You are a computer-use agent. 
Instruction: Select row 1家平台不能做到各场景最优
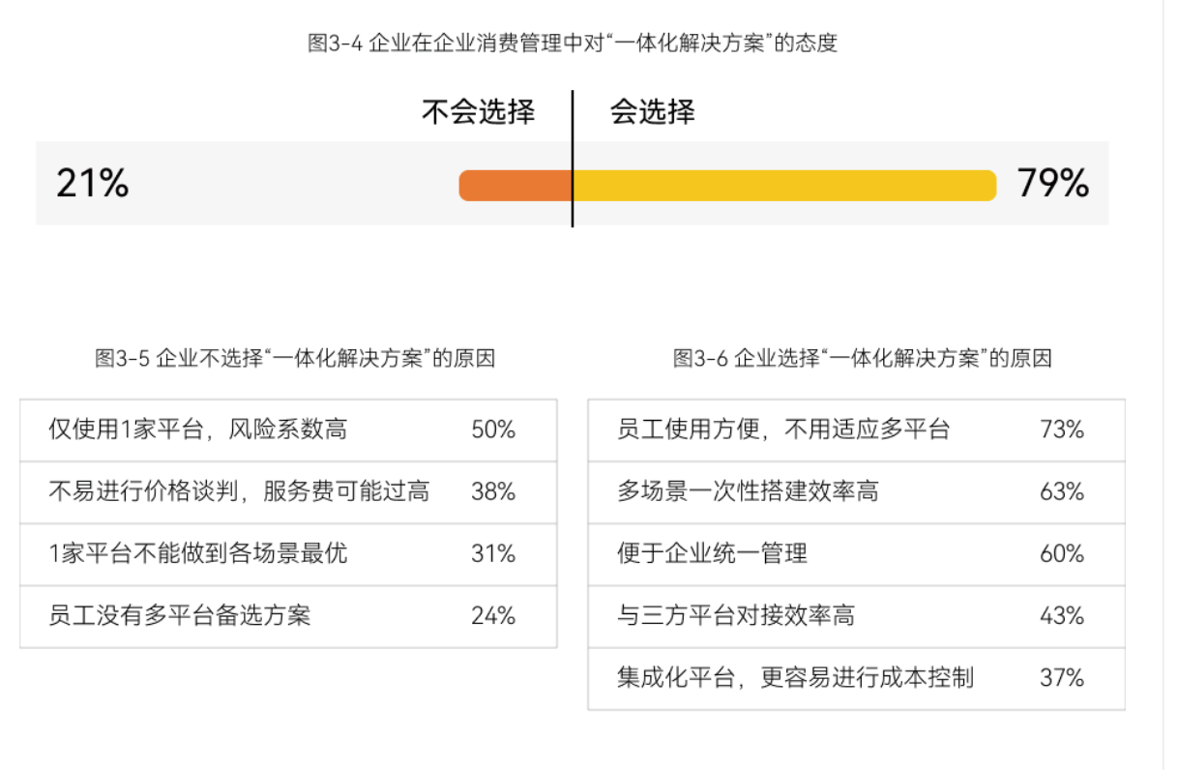[x=288, y=554]
